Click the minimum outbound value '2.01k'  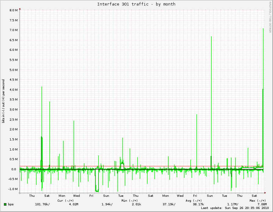[136, 204]
